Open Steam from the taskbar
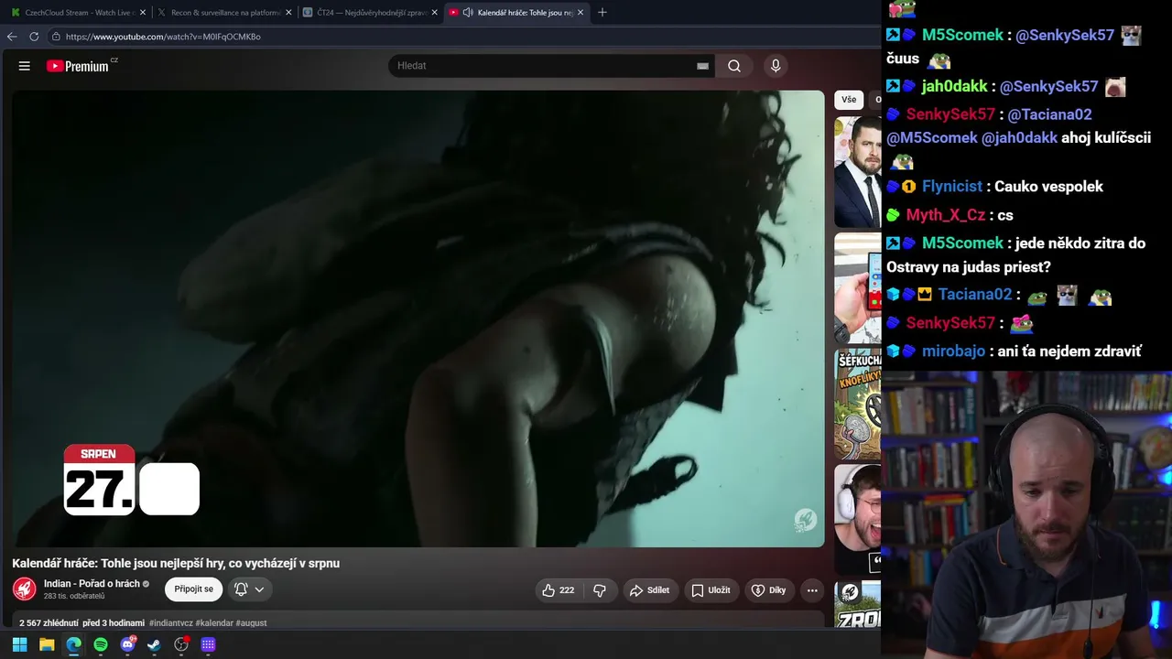Image resolution: width=1172 pixels, height=659 pixels. [x=154, y=644]
